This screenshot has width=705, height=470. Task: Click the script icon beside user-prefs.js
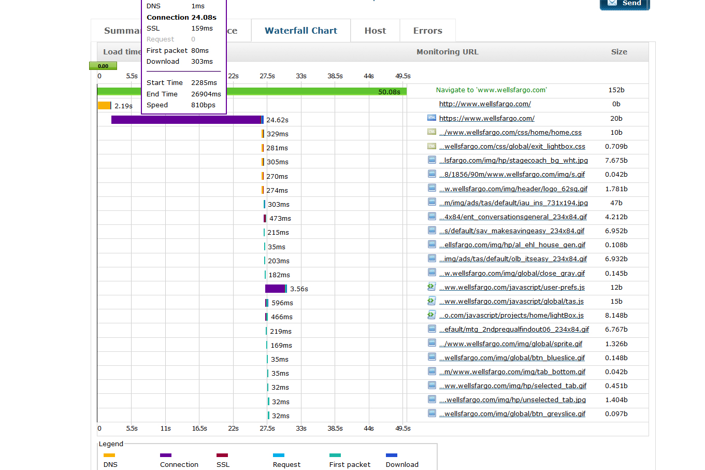[x=431, y=287]
